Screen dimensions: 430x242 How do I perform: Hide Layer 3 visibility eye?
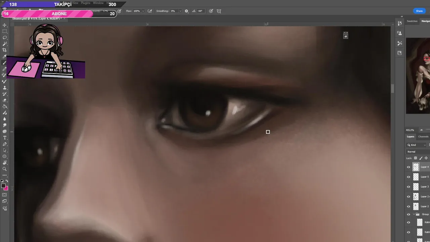[408, 187]
